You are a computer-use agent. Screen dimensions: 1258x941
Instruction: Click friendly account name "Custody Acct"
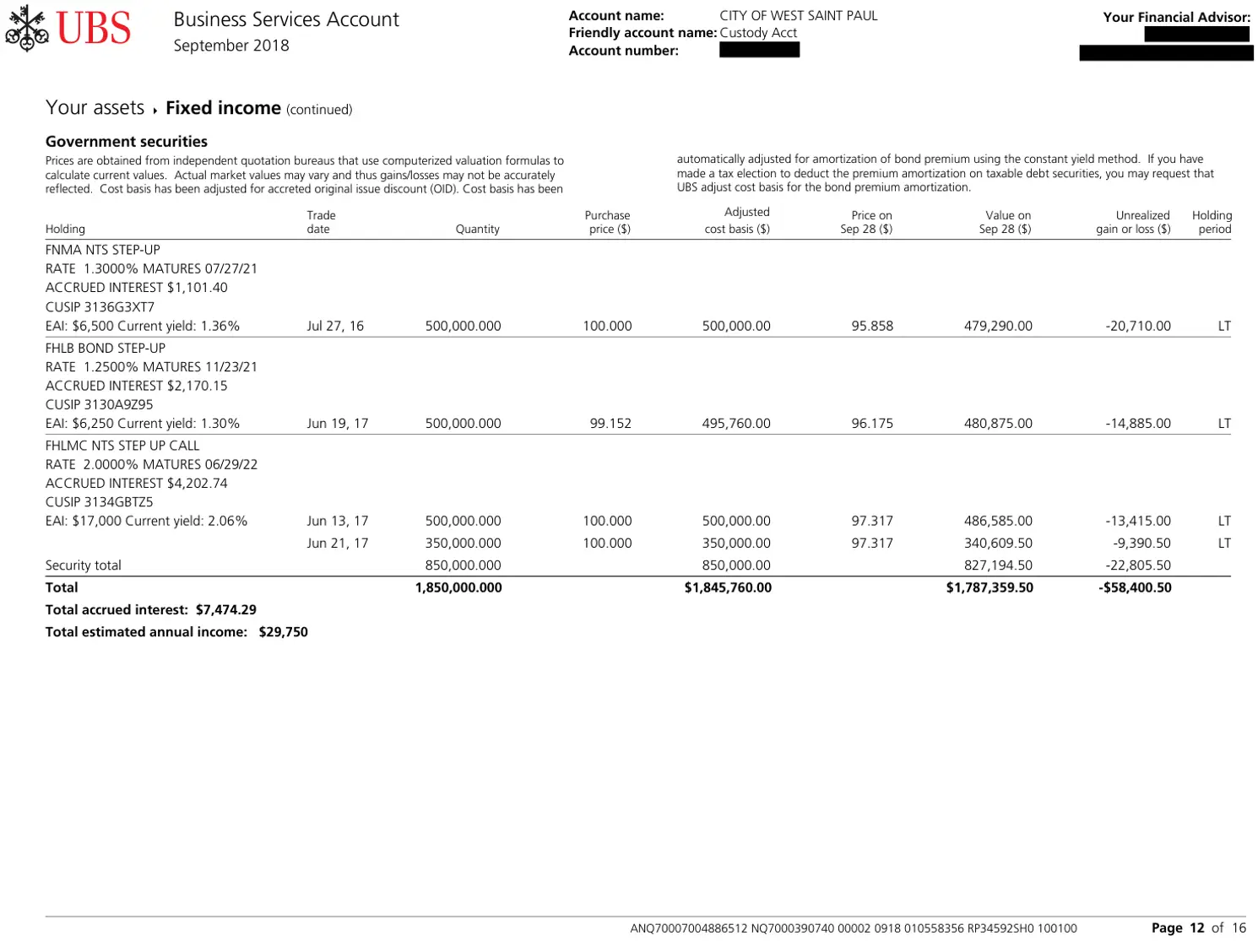point(758,33)
